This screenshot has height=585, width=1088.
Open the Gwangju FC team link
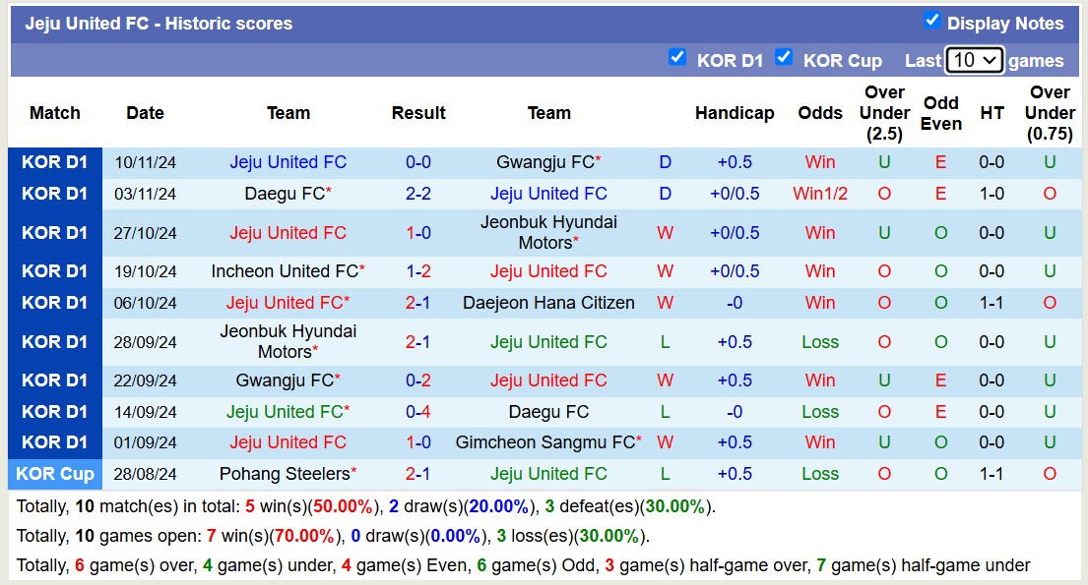pos(544,162)
